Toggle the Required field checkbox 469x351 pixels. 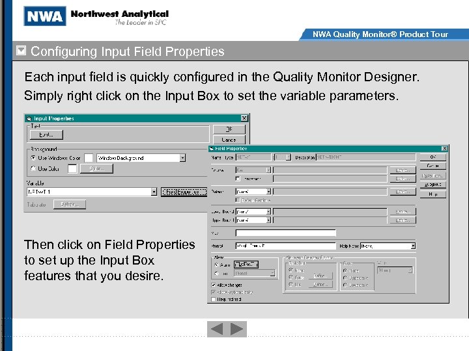coord(213,299)
